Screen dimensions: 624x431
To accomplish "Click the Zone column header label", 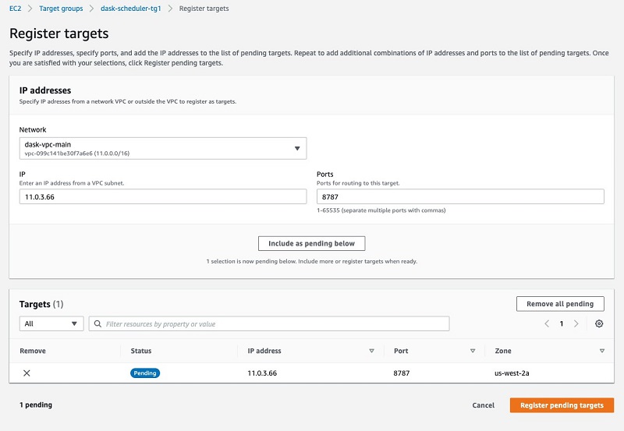I will tap(503, 351).
